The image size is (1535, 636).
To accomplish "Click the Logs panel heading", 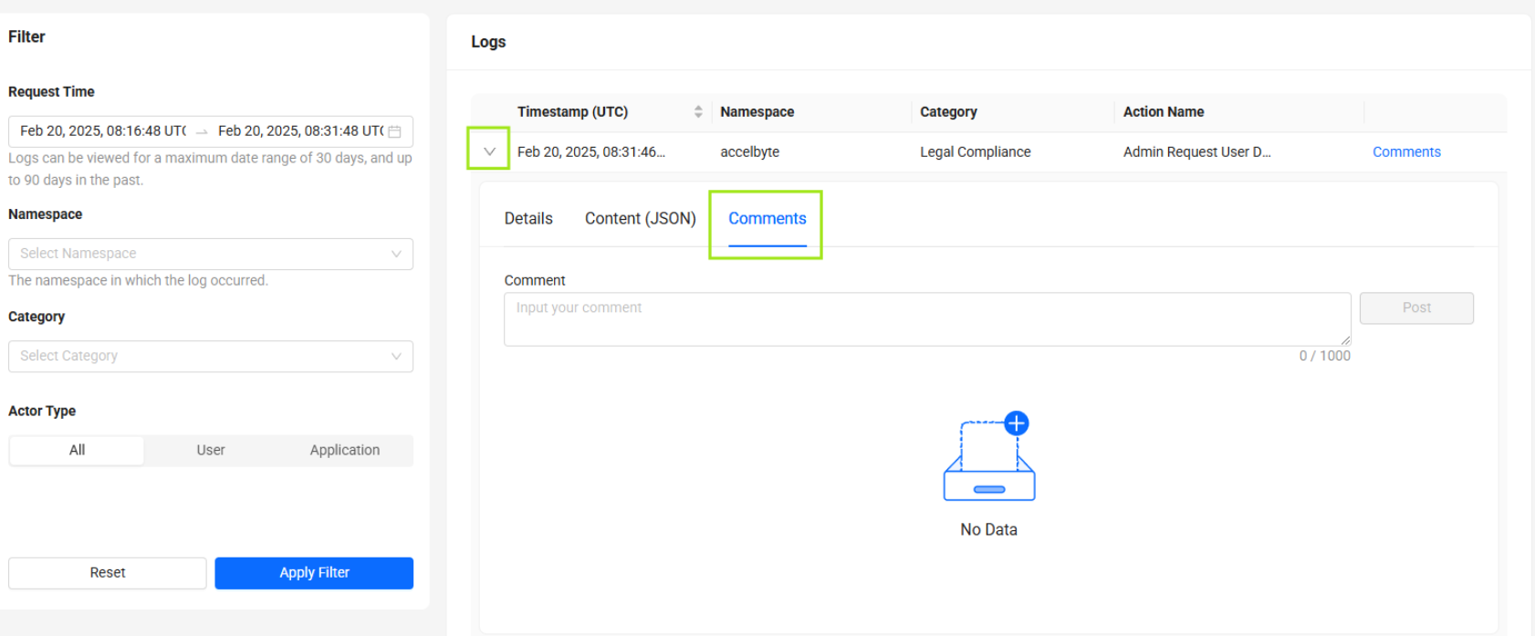I will click(488, 42).
